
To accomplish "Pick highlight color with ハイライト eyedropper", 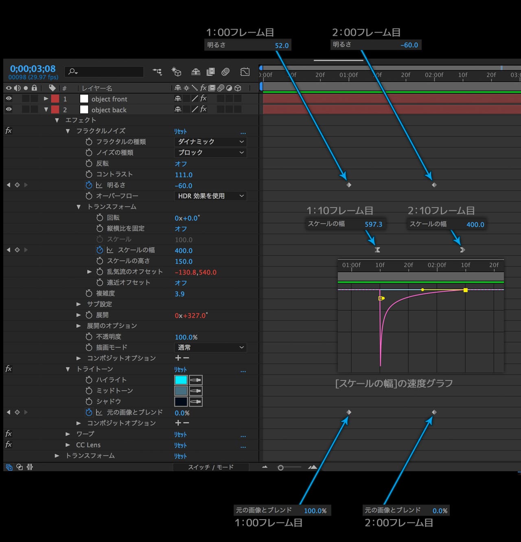I will [x=196, y=380].
